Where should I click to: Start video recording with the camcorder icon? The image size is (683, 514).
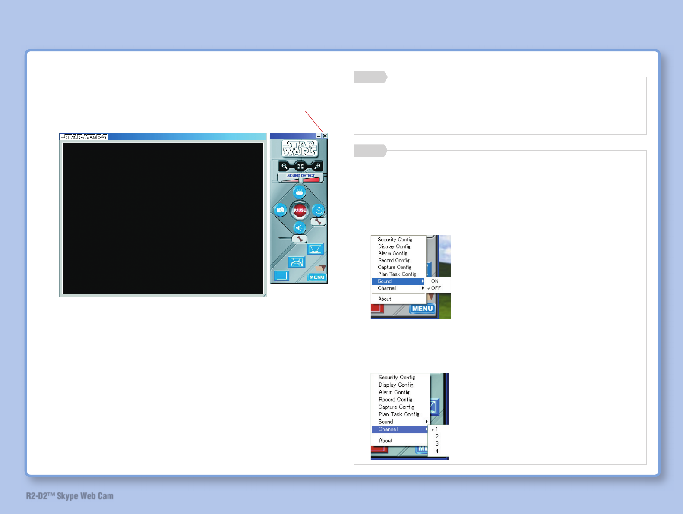point(299,192)
